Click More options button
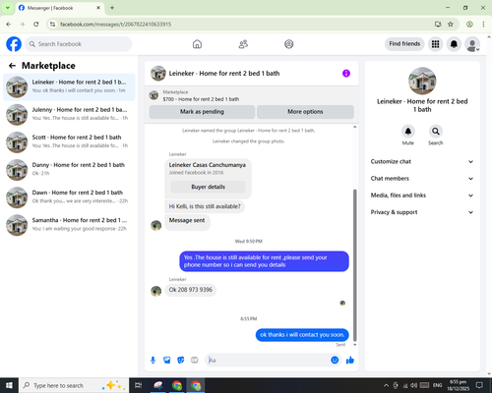Screen dimensions: 492x393 [305, 112]
